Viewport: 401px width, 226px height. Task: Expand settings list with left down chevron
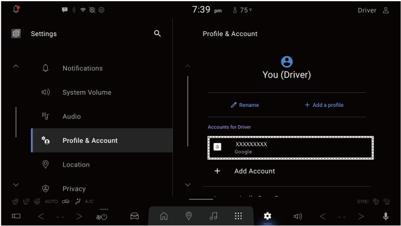click(x=16, y=184)
